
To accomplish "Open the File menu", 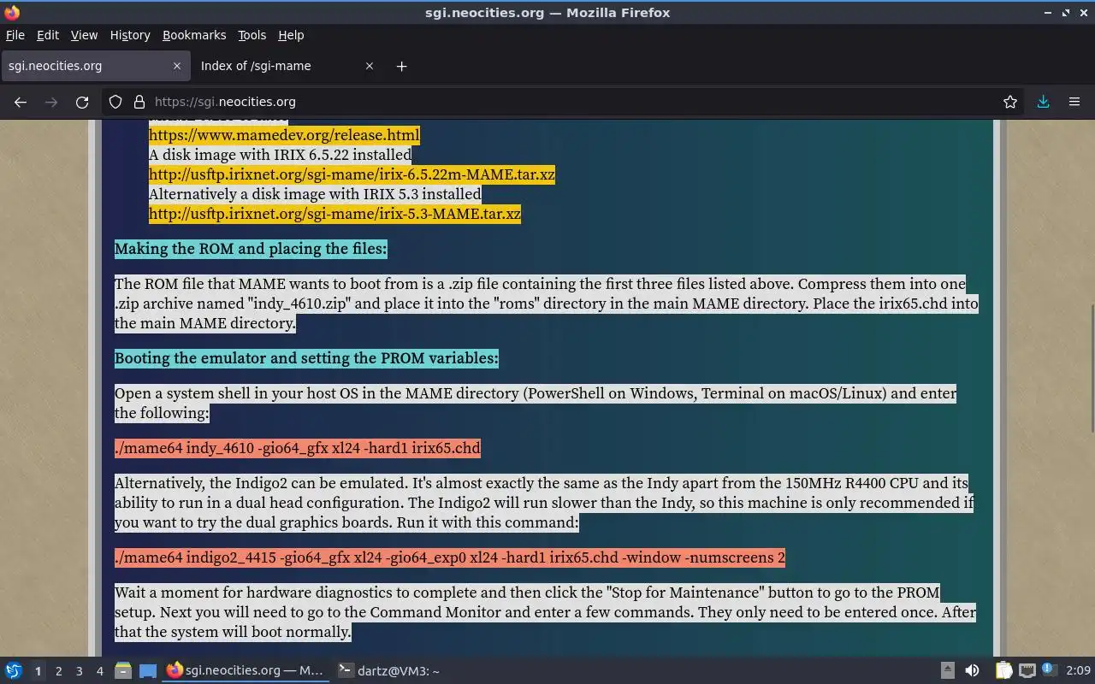I will [x=15, y=35].
